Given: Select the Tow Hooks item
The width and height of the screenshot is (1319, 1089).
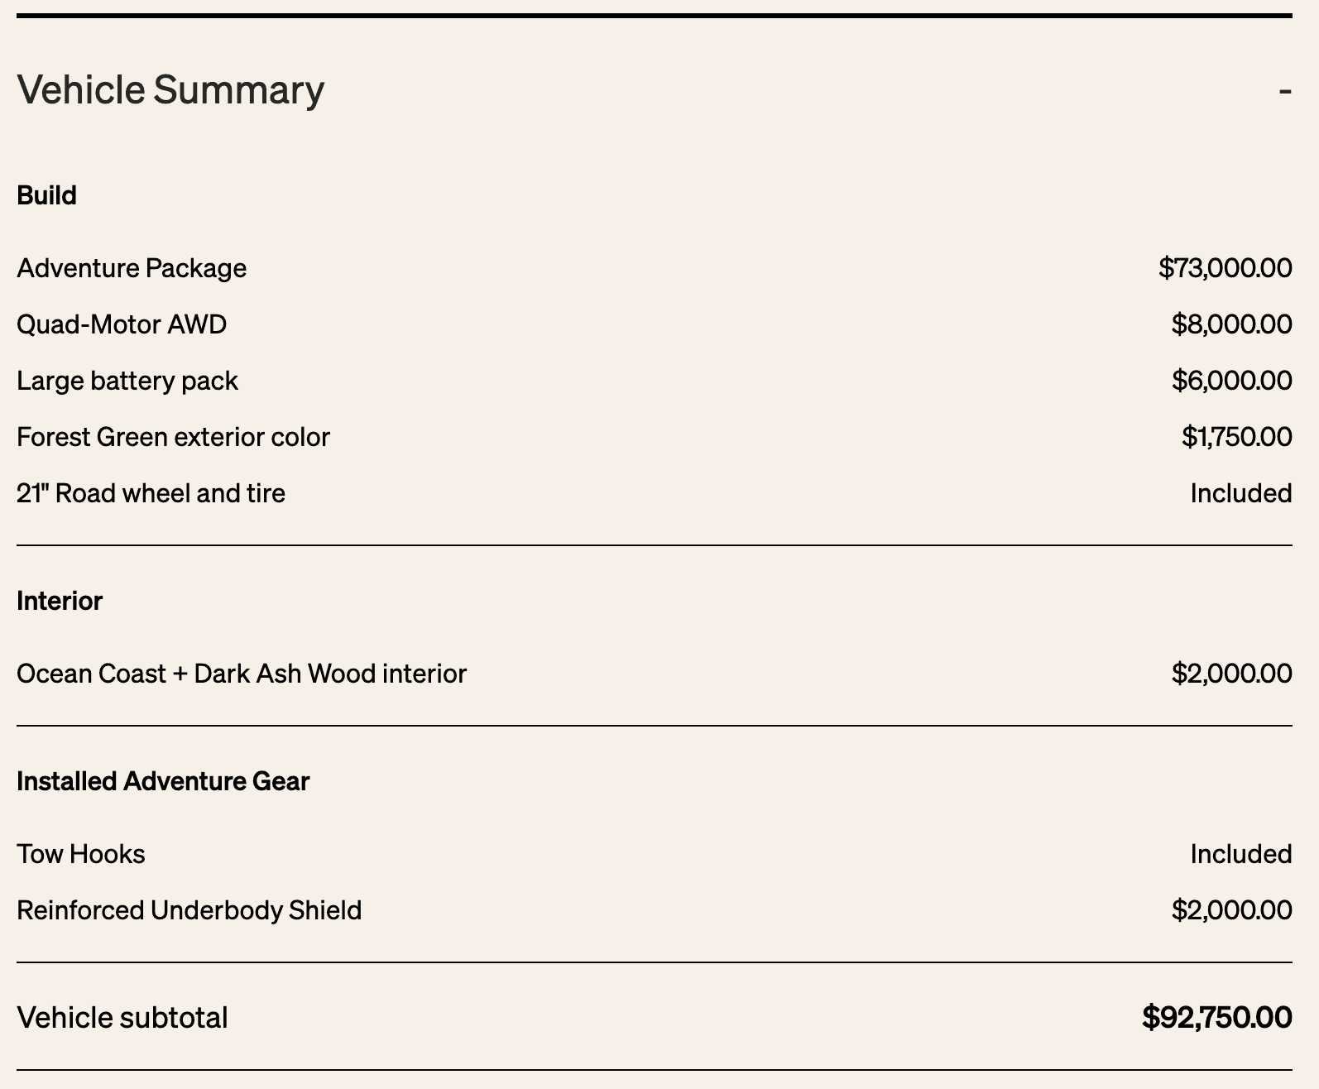Looking at the screenshot, I should click(x=81, y=854).
